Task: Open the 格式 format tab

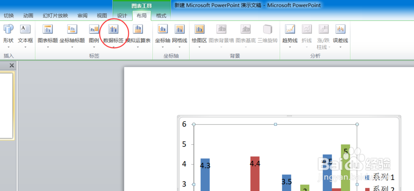Action: point(161,16)
